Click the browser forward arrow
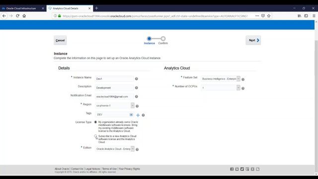318x179 pixels. pyautogui.click(x=11, y=16)
